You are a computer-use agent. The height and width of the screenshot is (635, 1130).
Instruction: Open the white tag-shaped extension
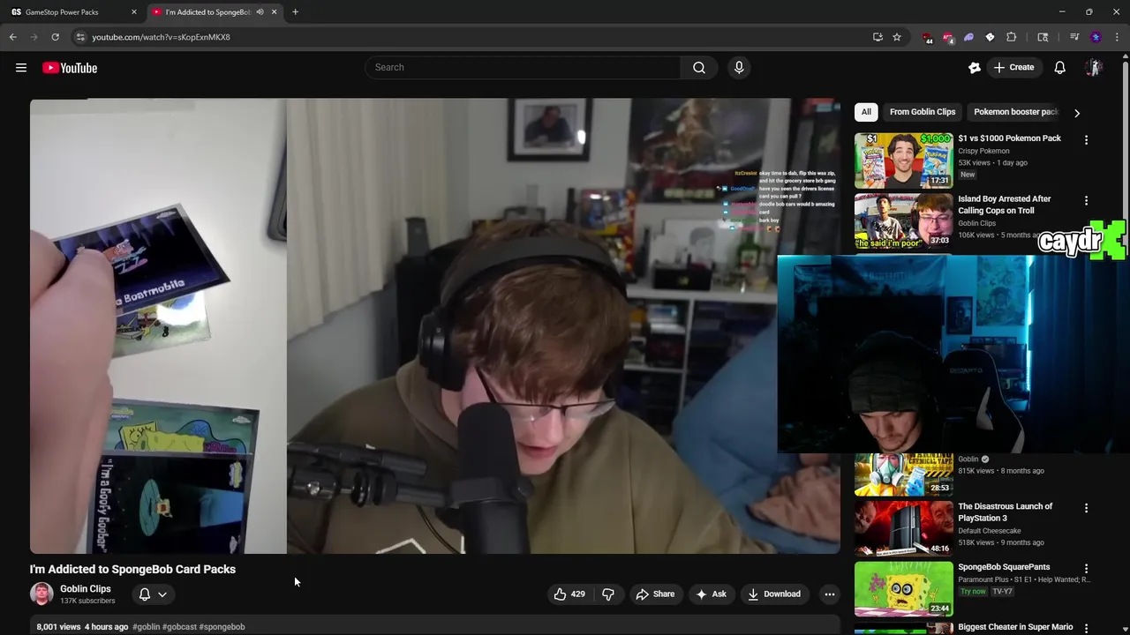pos(990,37)
